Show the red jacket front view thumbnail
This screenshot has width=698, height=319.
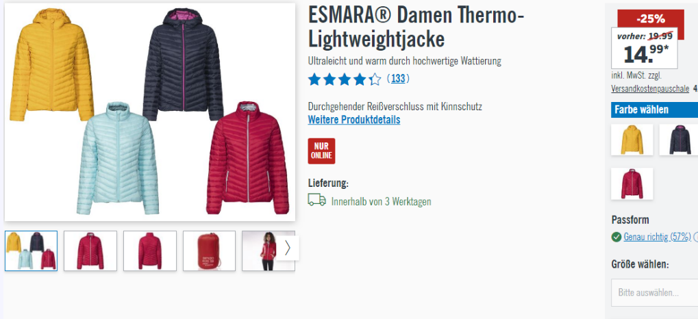(x=90, y=251)
